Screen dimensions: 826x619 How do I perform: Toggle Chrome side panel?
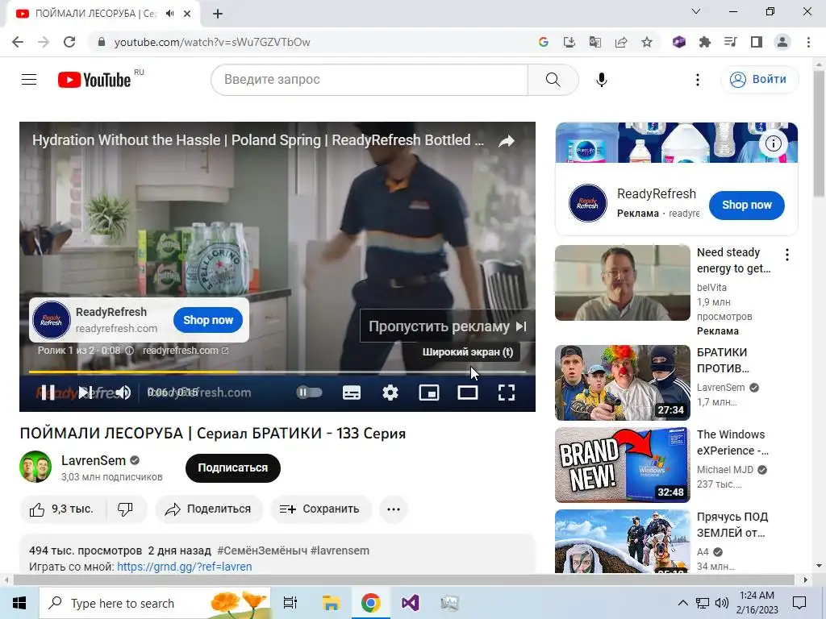[x=757, y=42]
